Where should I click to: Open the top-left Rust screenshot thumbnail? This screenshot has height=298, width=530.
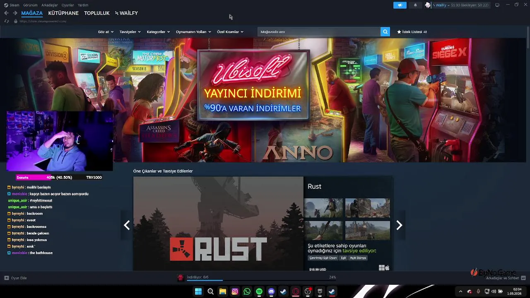(x=323, y=208)
